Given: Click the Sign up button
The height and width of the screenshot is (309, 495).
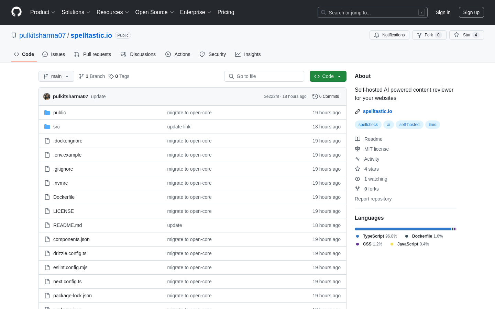Looking at the screenshot, I should point(471,12).
